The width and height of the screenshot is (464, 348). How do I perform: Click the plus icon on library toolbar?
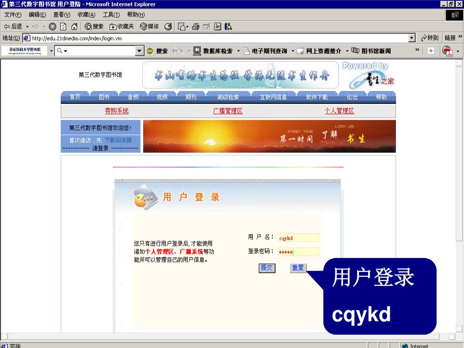pos(431,51)
